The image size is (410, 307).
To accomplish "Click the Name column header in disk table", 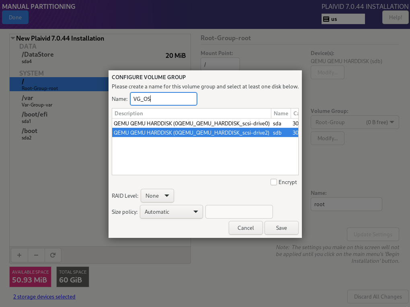I will pos(281,113).
